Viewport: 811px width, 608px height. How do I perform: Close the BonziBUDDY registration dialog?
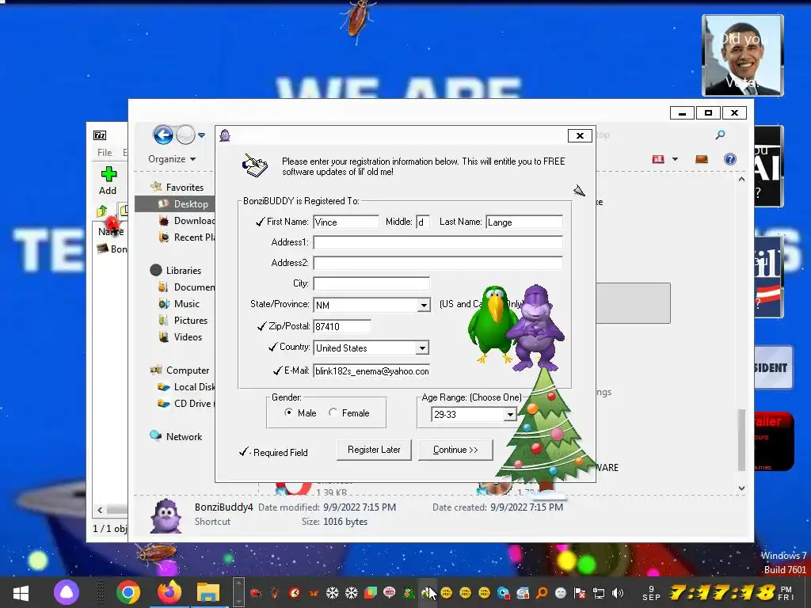click(580, 135)
